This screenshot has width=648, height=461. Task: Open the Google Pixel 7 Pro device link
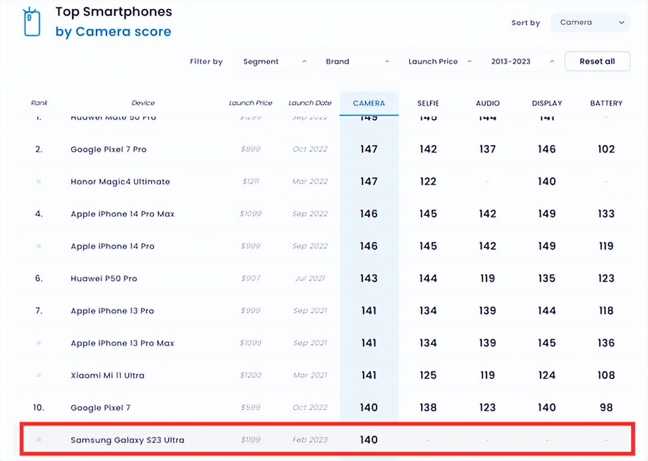tap(109, 150)
